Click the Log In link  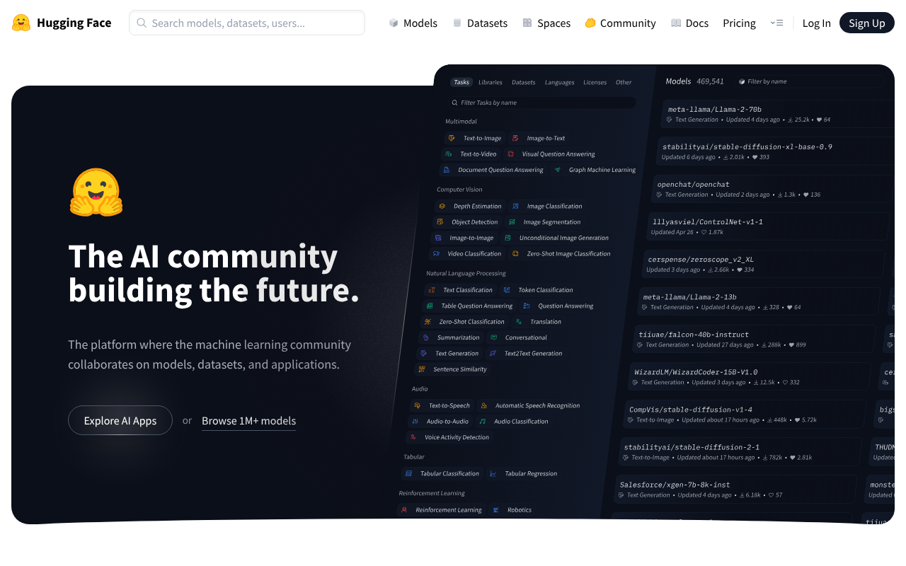816,23
